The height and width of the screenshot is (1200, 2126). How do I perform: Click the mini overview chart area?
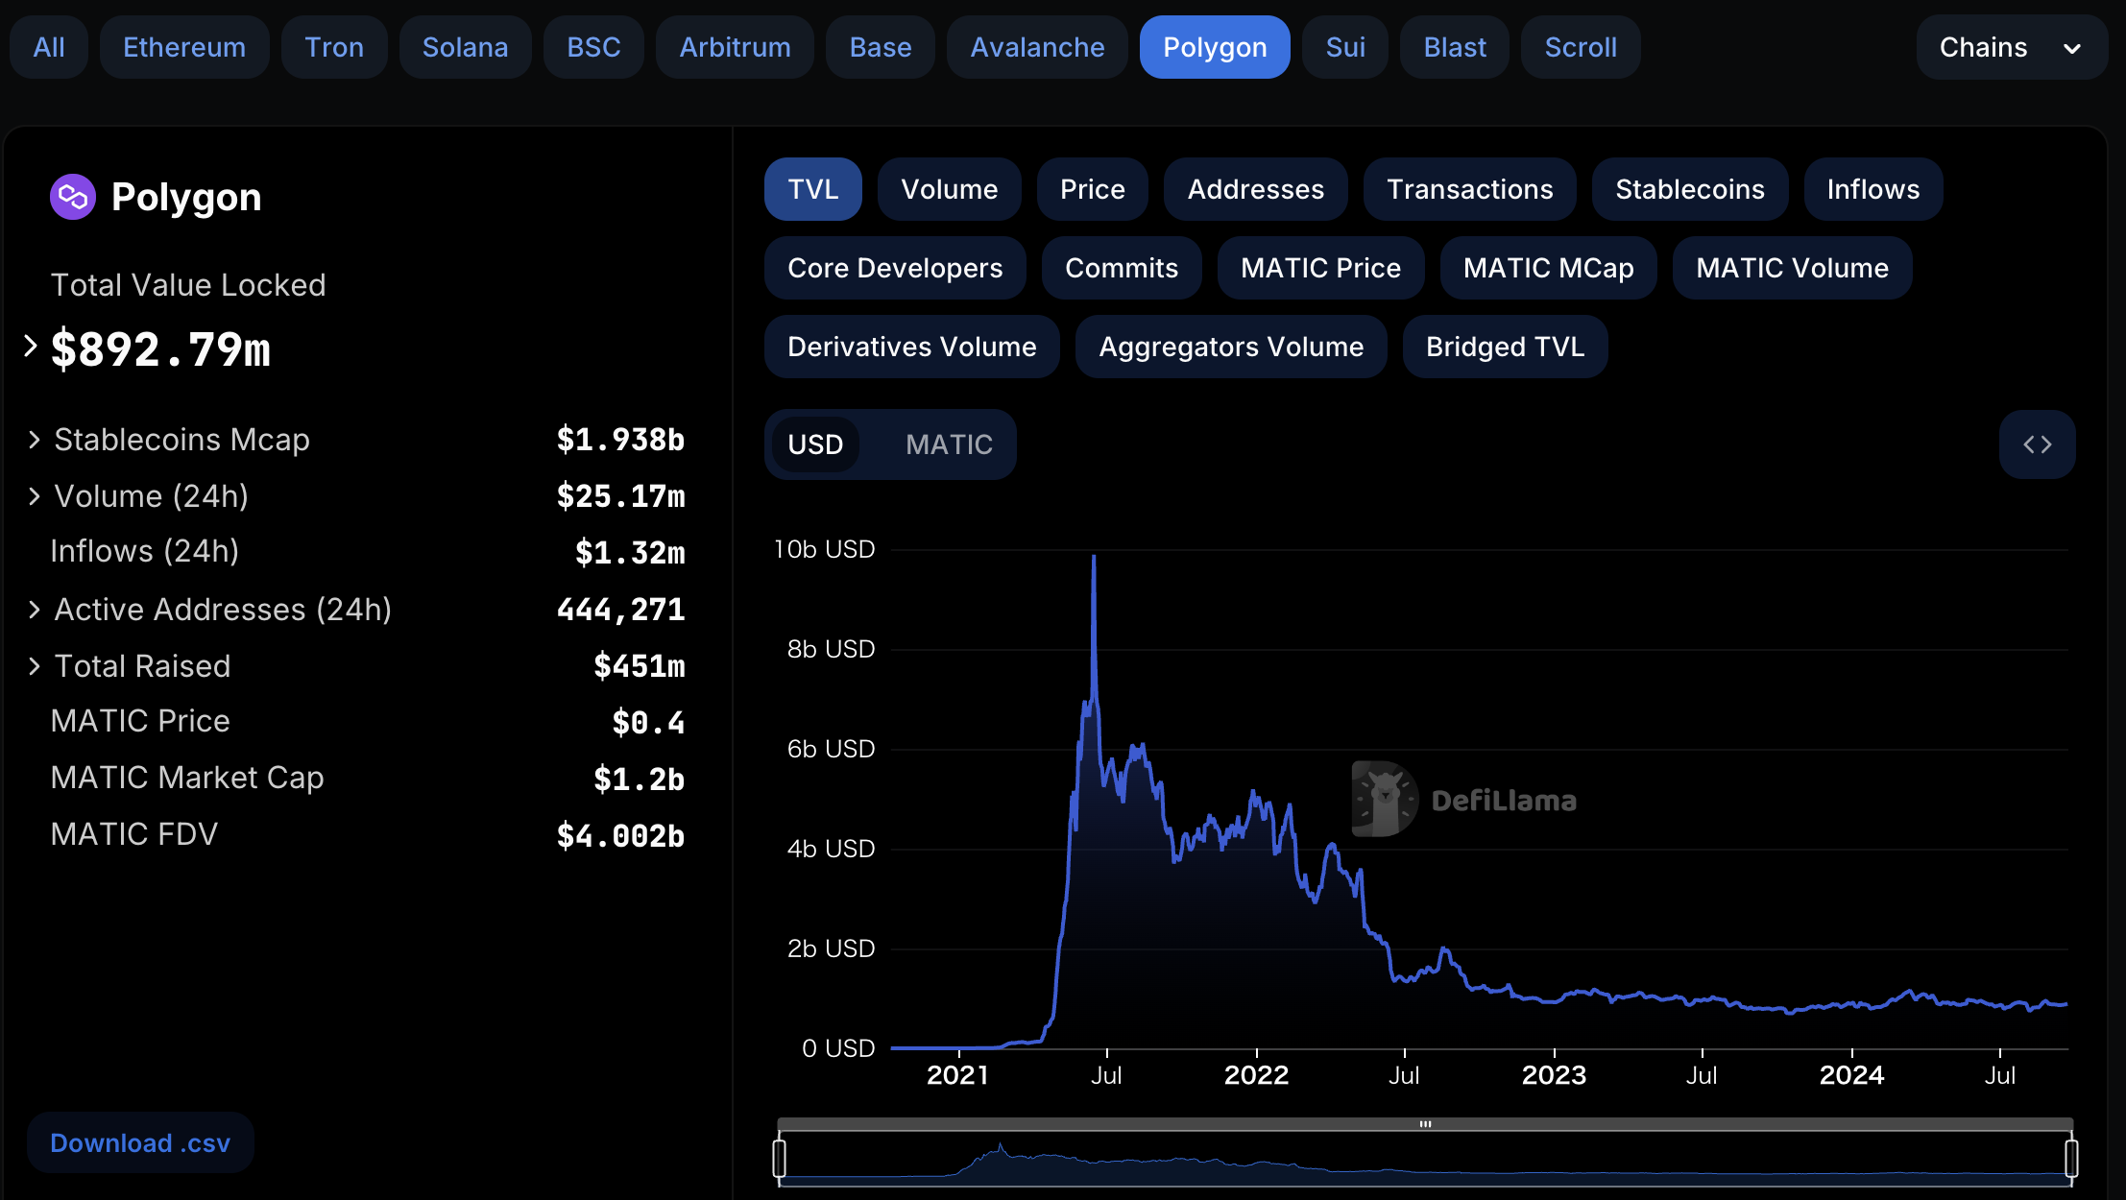(x=1425, y=1158)
